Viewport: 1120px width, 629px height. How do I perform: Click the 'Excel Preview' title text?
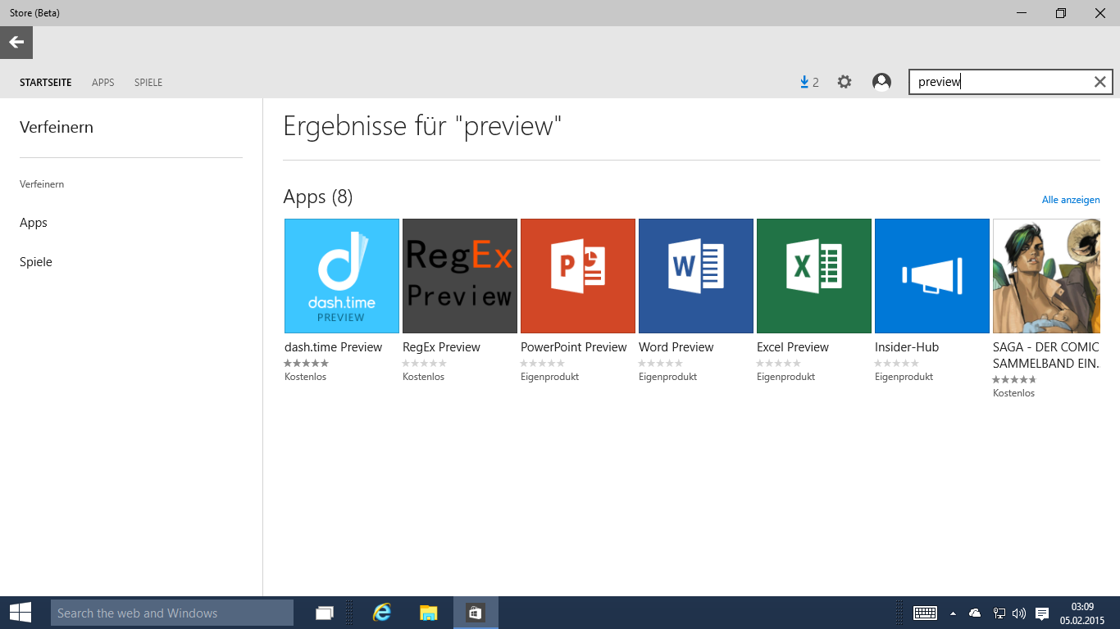793,347
